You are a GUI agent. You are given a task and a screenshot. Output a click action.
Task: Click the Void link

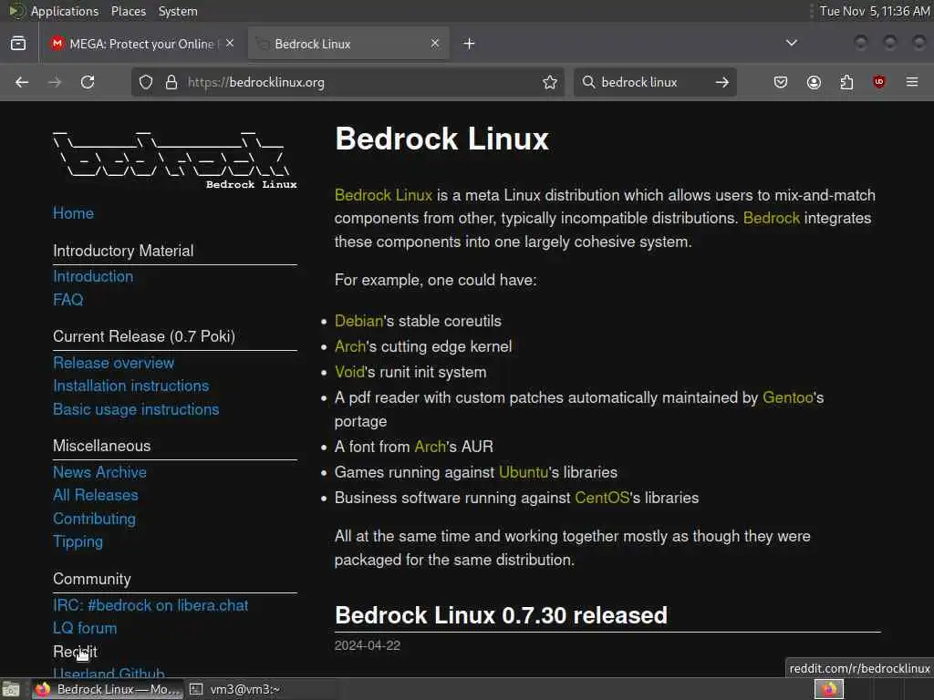pyautogui.click(x=349, y=372)
